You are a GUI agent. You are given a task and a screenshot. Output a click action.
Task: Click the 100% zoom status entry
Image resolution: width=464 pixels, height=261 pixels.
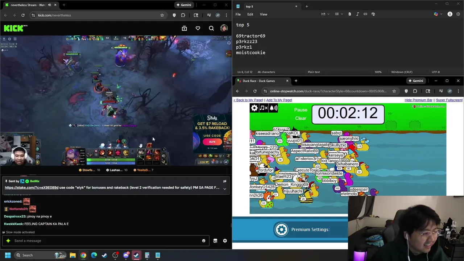378,72
